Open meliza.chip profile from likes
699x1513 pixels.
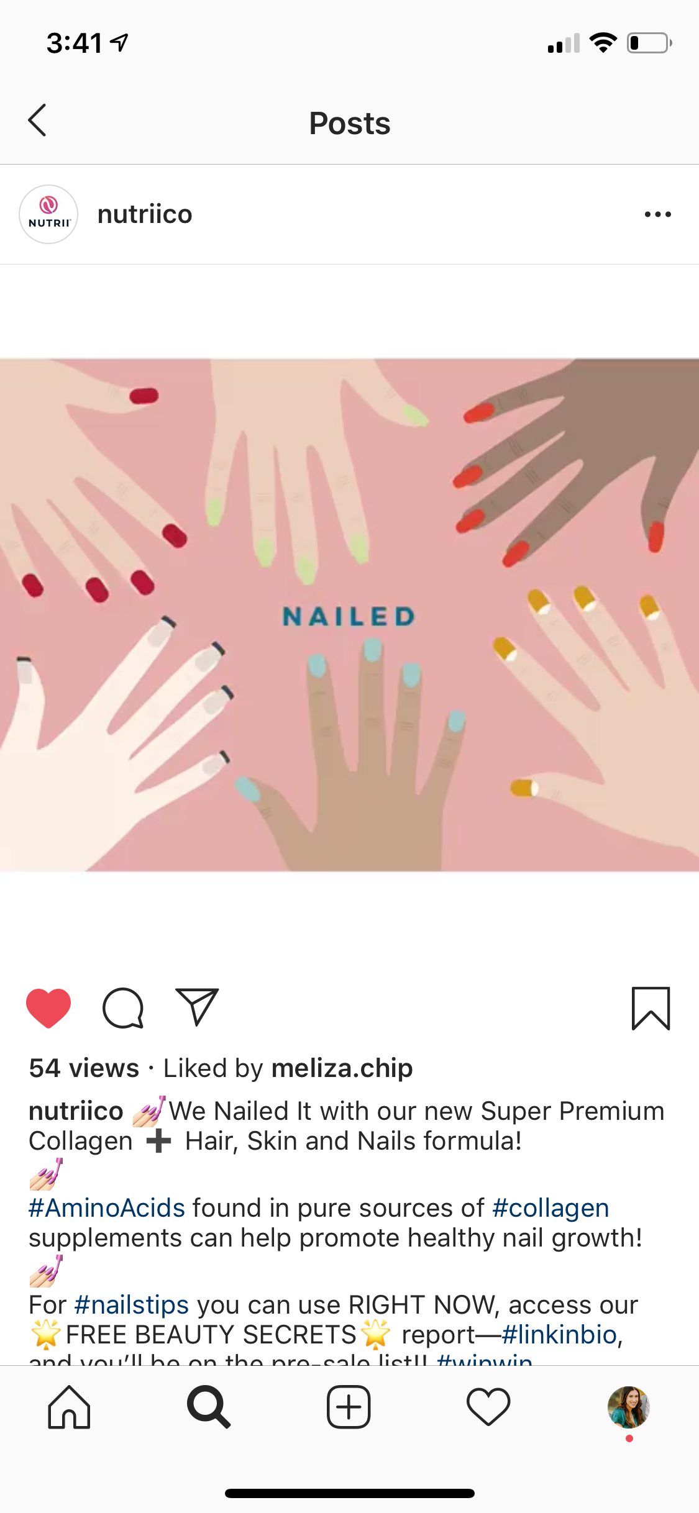click(342, 1068)
